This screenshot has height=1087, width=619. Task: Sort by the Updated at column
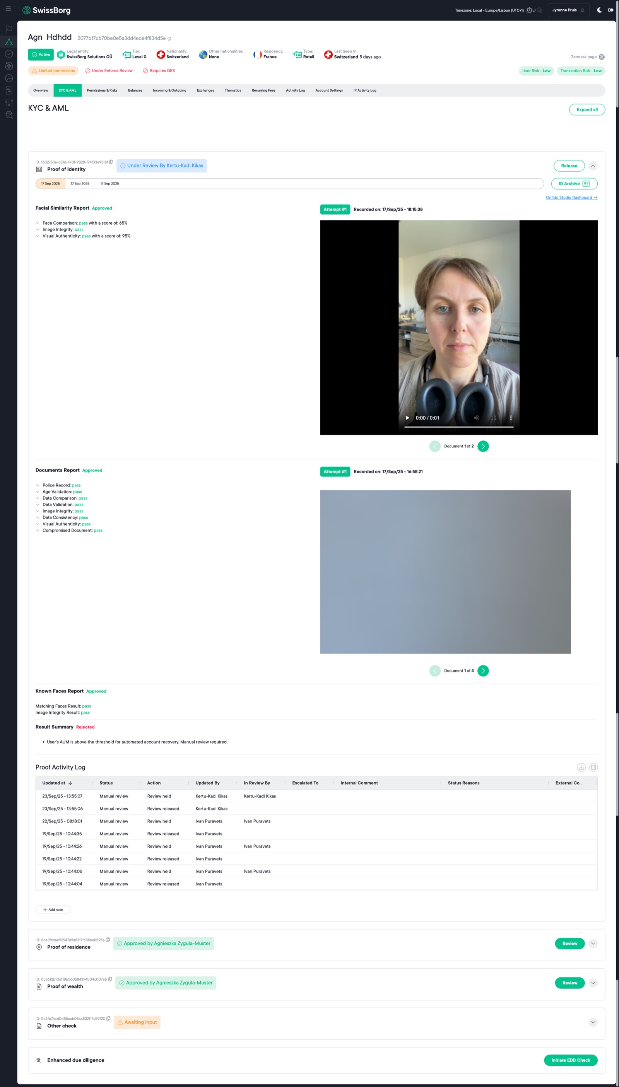coord(57,783)
